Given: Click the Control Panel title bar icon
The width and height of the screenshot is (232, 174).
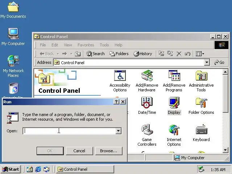Looking at the screenshot, I should click(37, 36).
